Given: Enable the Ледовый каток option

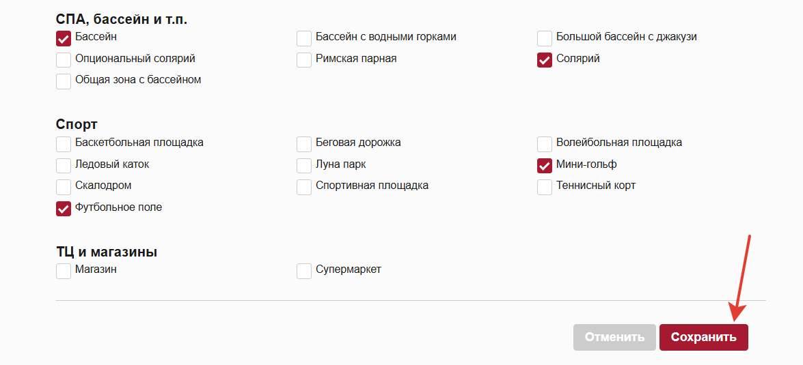Looking at the screenshot, I should coord(64,166).
